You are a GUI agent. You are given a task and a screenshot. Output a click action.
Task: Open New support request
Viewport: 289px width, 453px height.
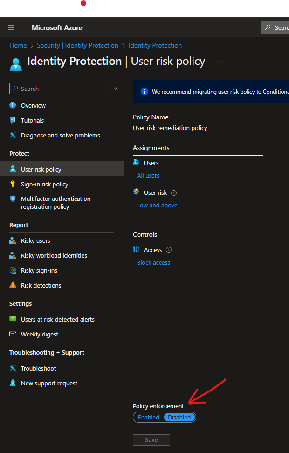coord(49,384)
